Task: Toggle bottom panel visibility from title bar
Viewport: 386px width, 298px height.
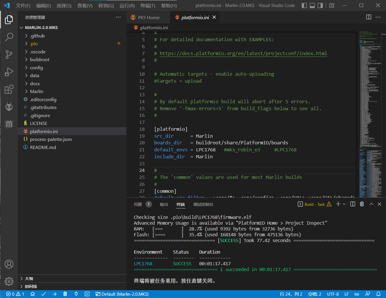Action: tap(312, 6)
